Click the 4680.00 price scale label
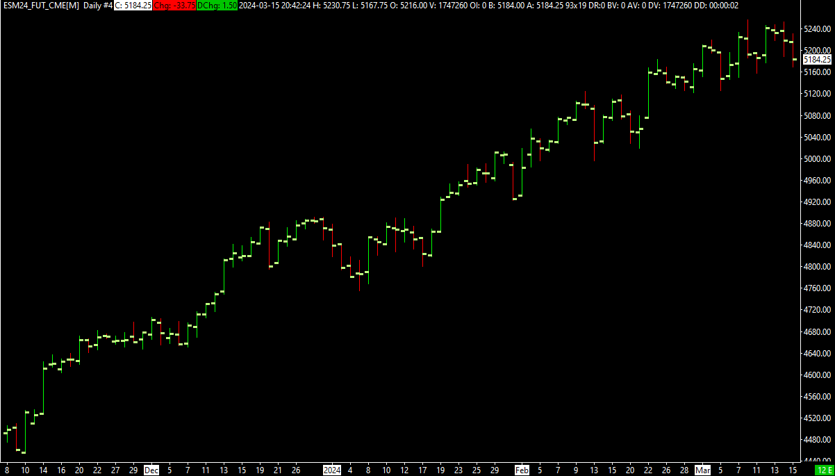This screenshot has height=476, width=835. click(x=818, y=332)
